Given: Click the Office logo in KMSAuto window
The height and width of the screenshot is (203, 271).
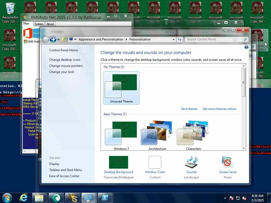Looking at the screenshot, I should (28, 33).
